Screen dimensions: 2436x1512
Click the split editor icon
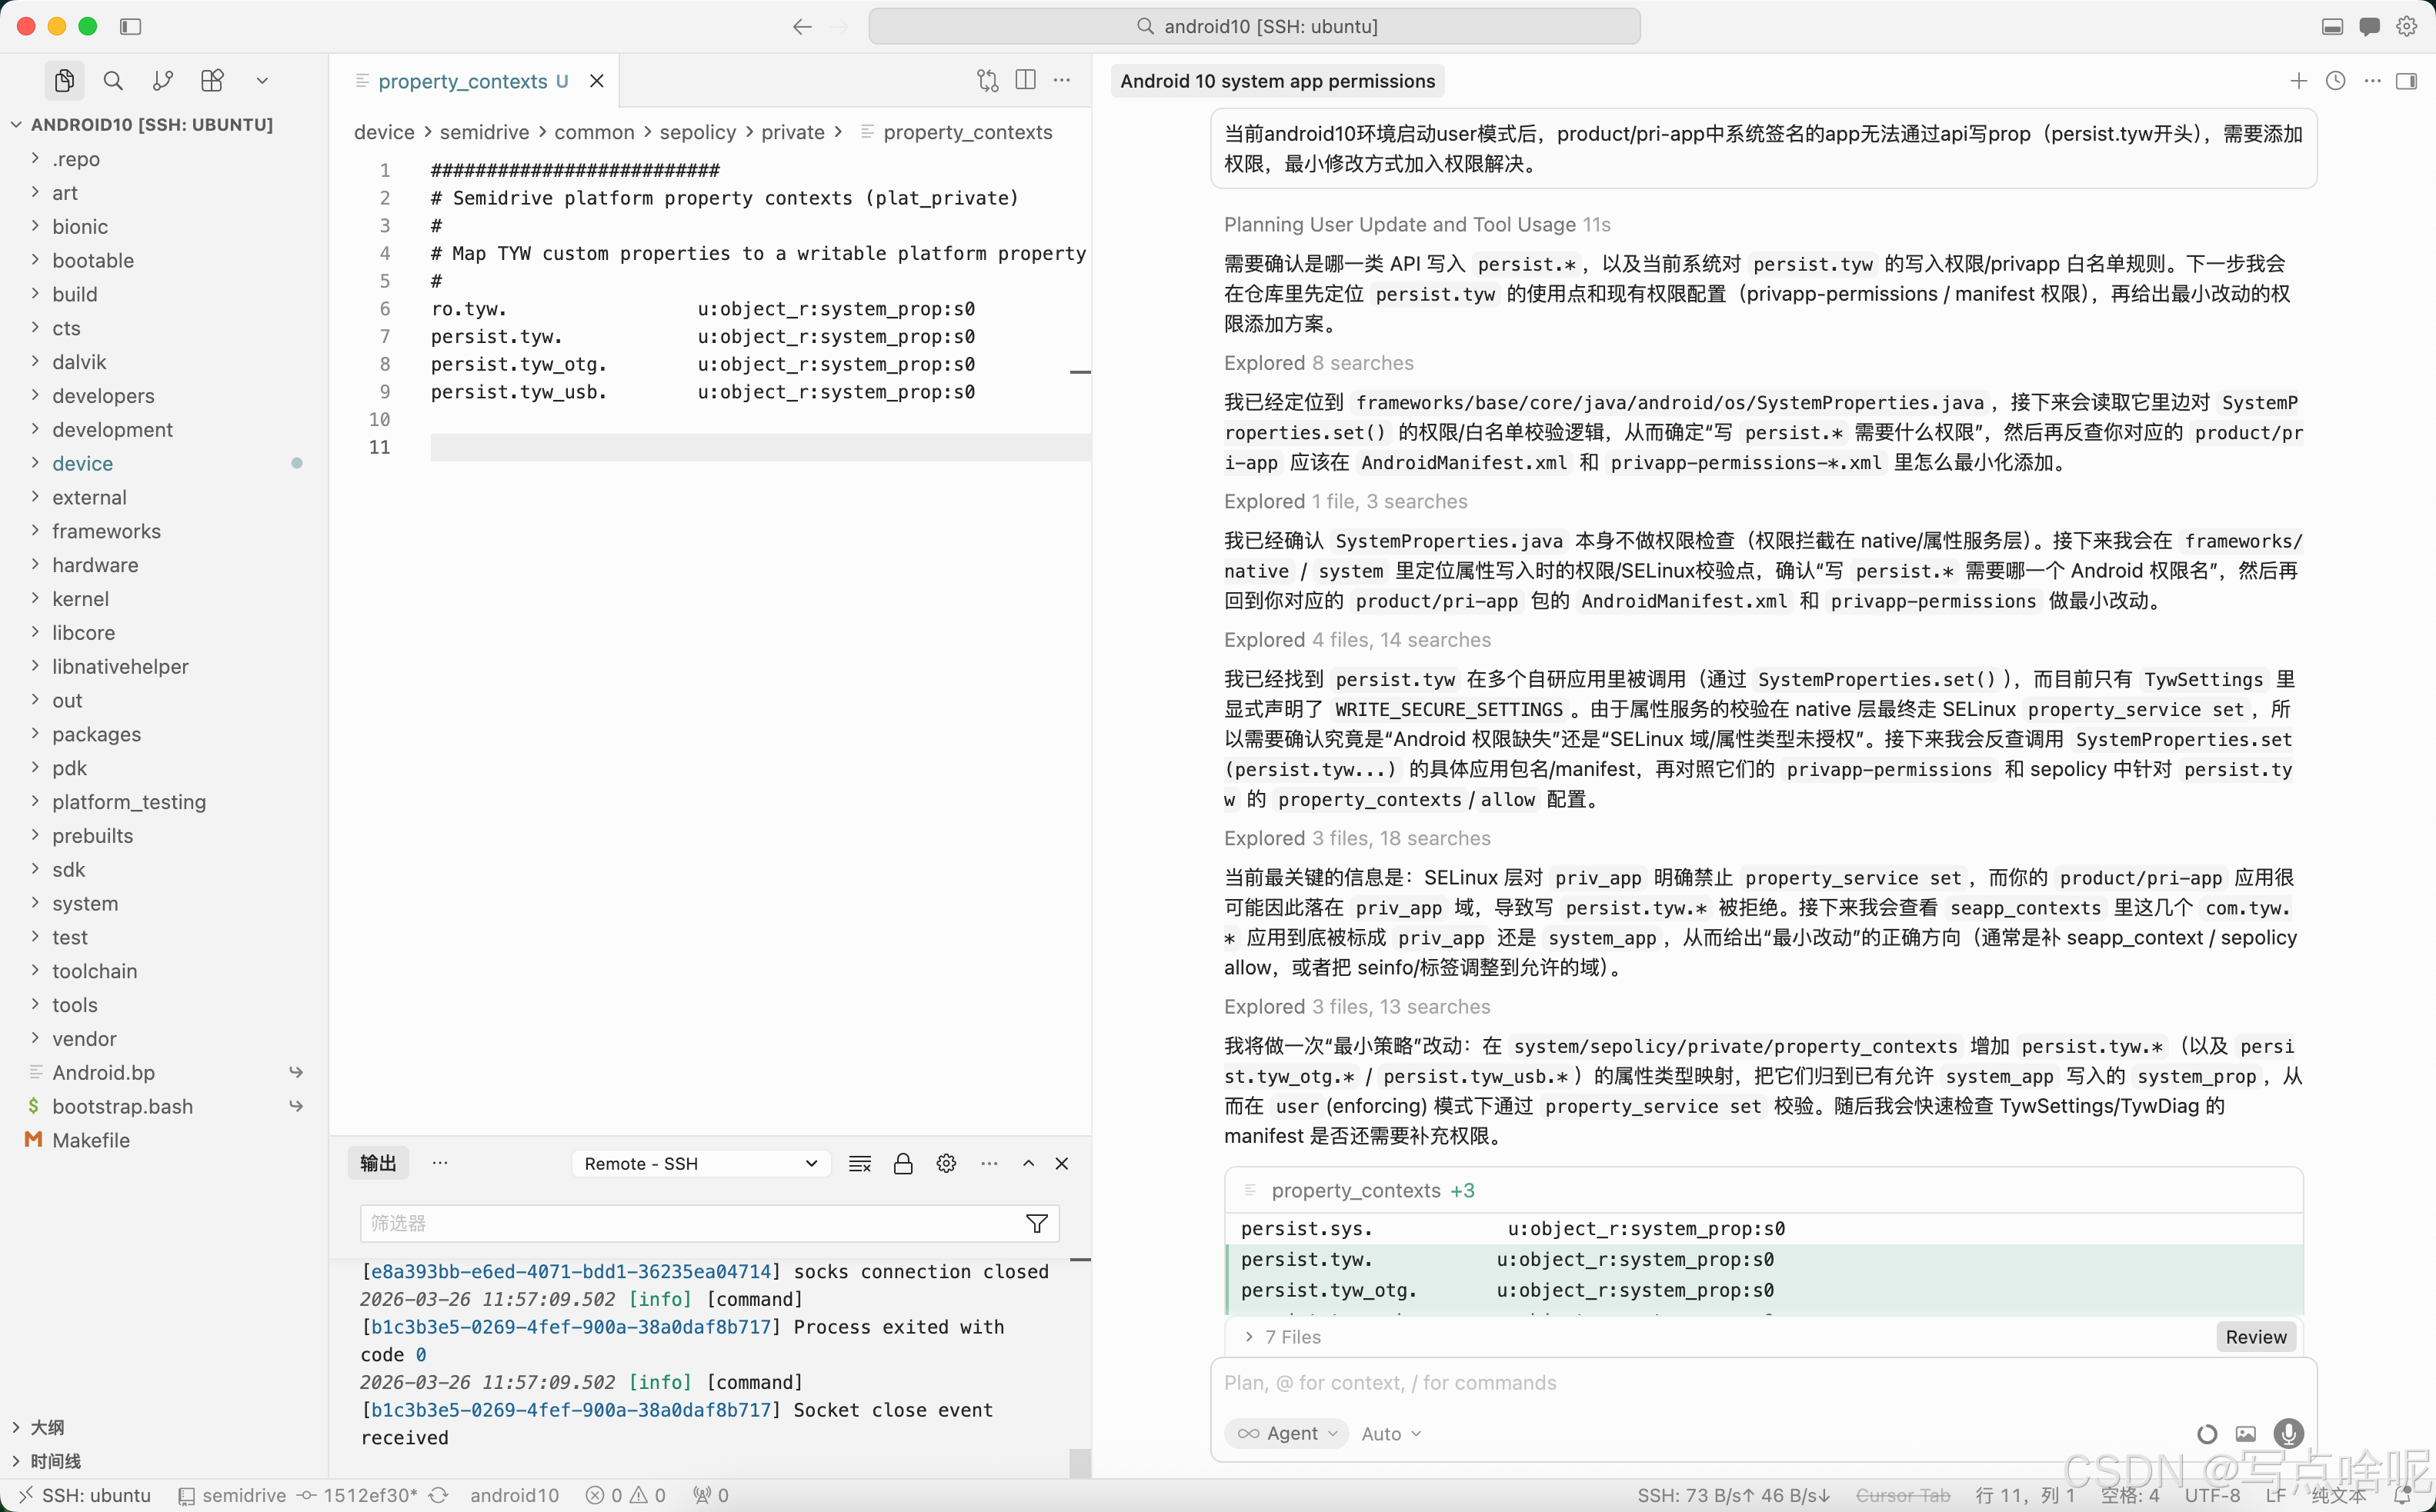pyautogui.click(x=1026, y=80)
